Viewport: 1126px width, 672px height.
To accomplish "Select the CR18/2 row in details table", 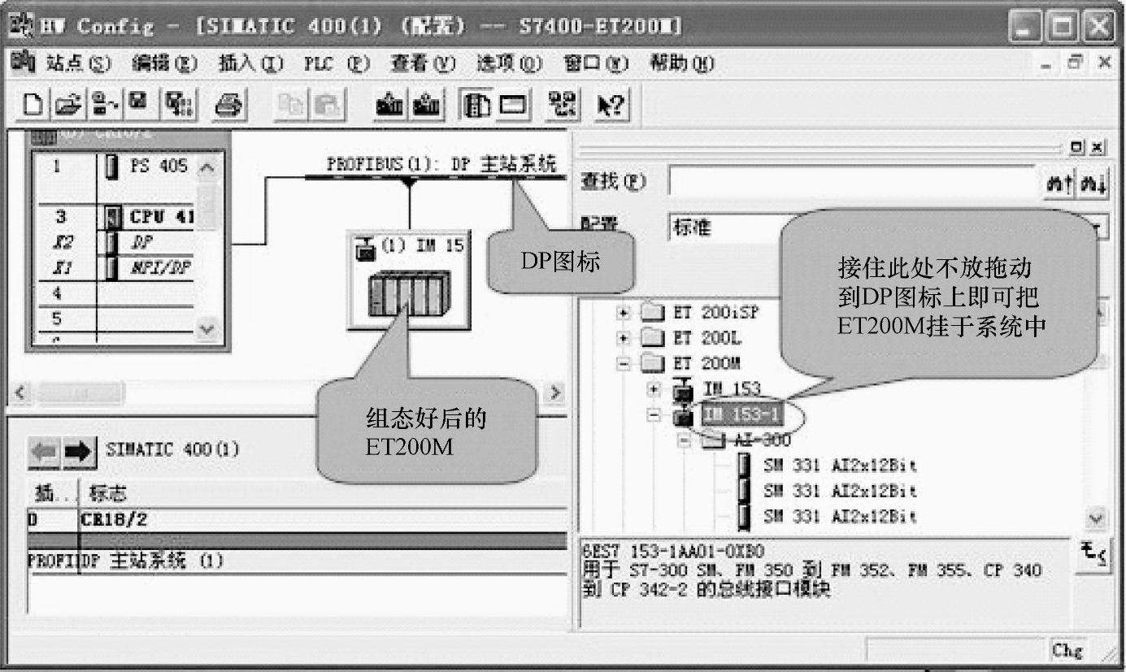I will (298, 518).
